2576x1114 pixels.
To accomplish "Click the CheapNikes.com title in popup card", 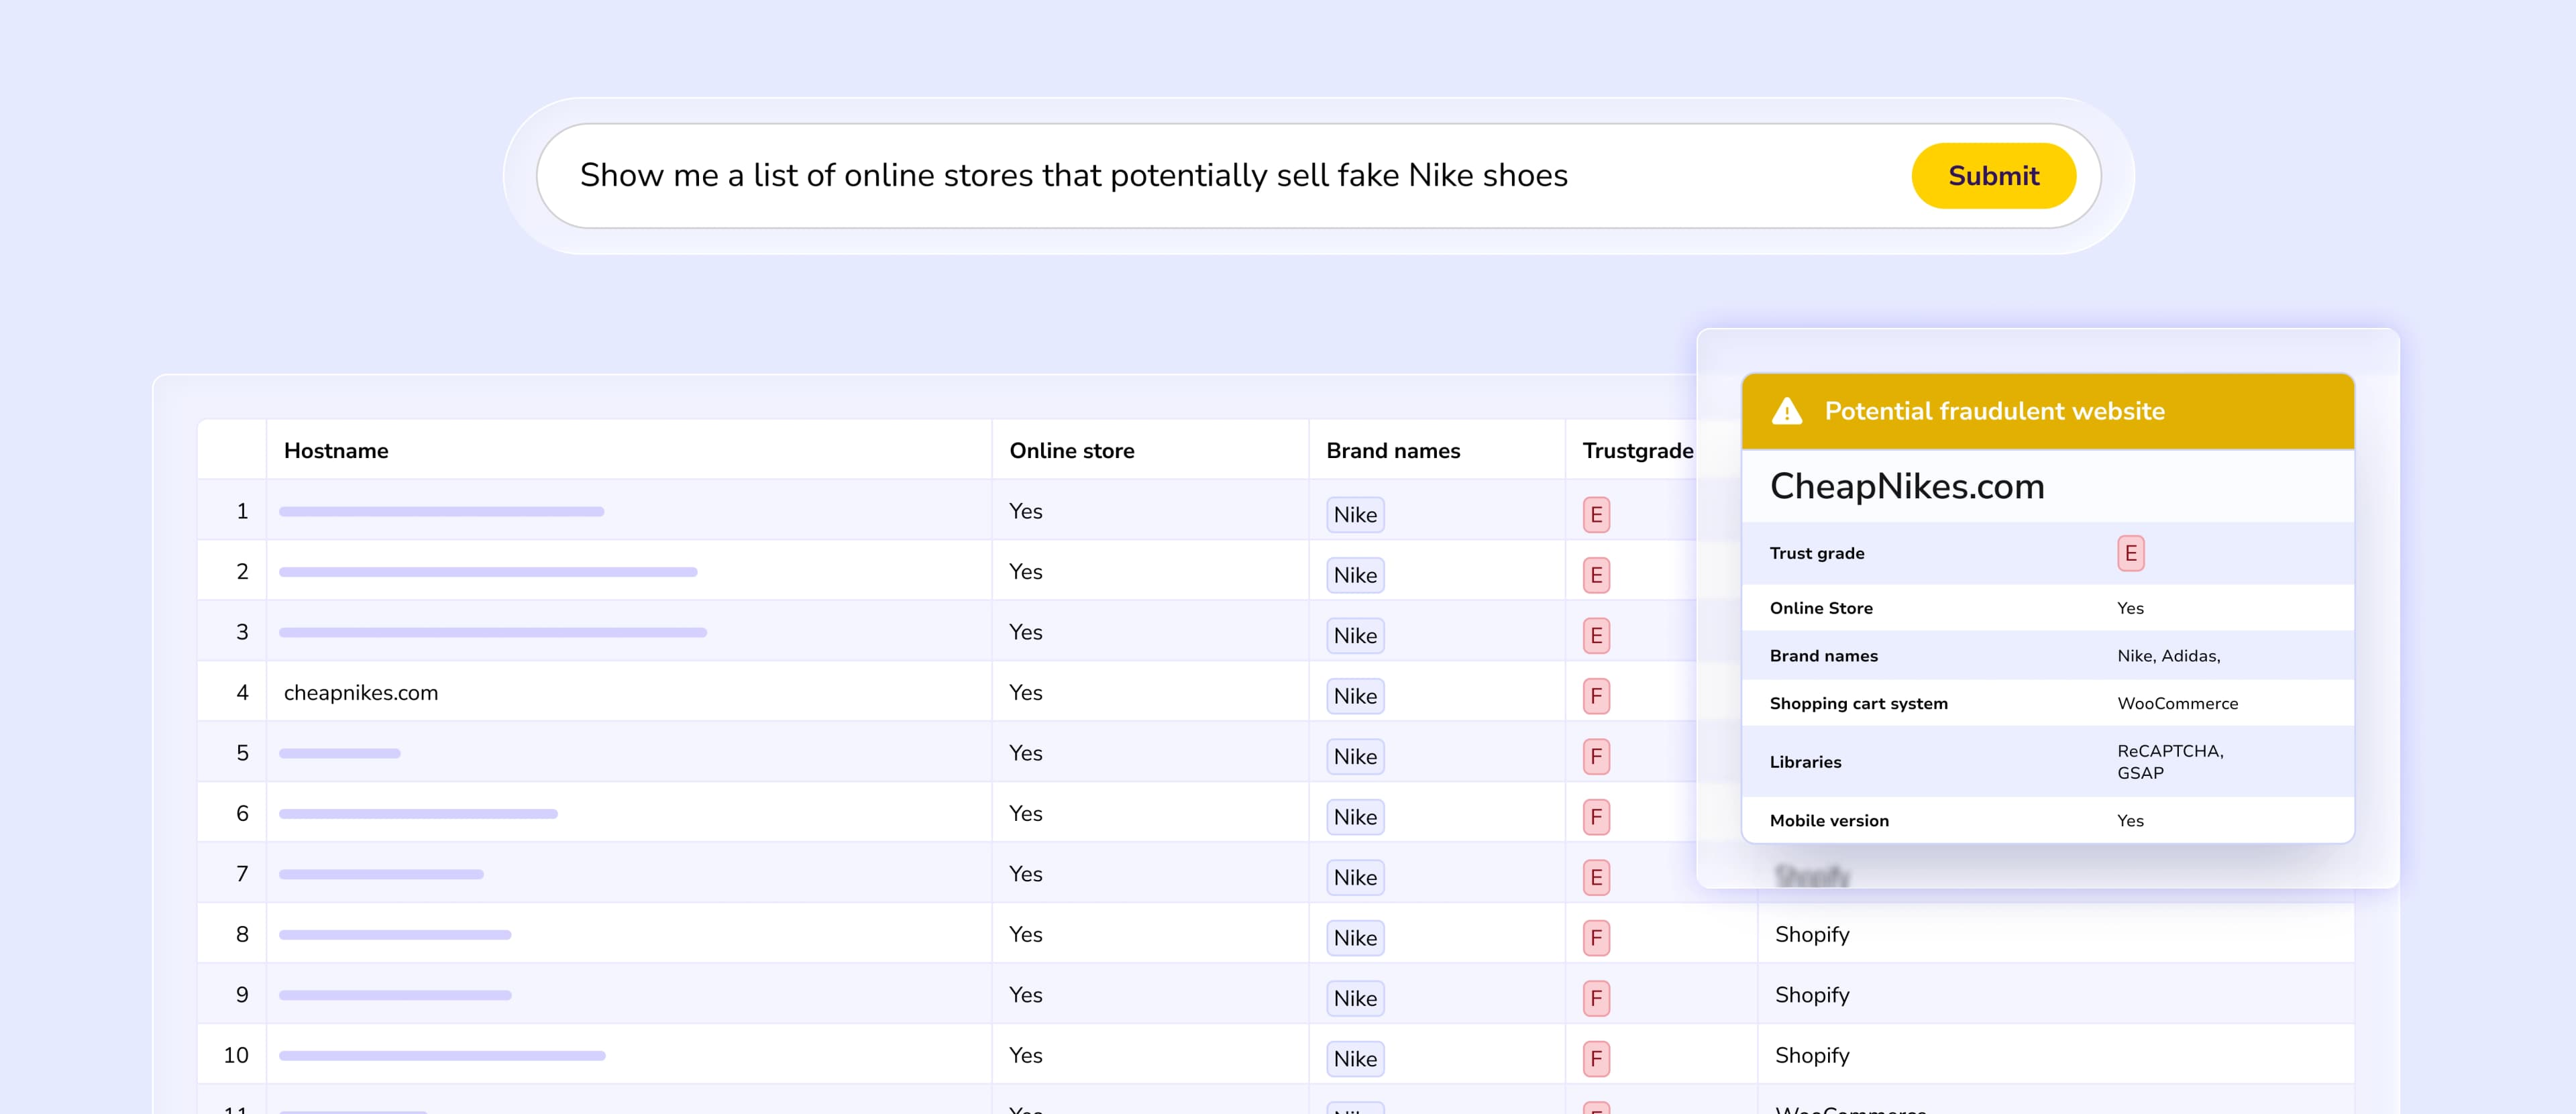I will (x=1906, y=487).
